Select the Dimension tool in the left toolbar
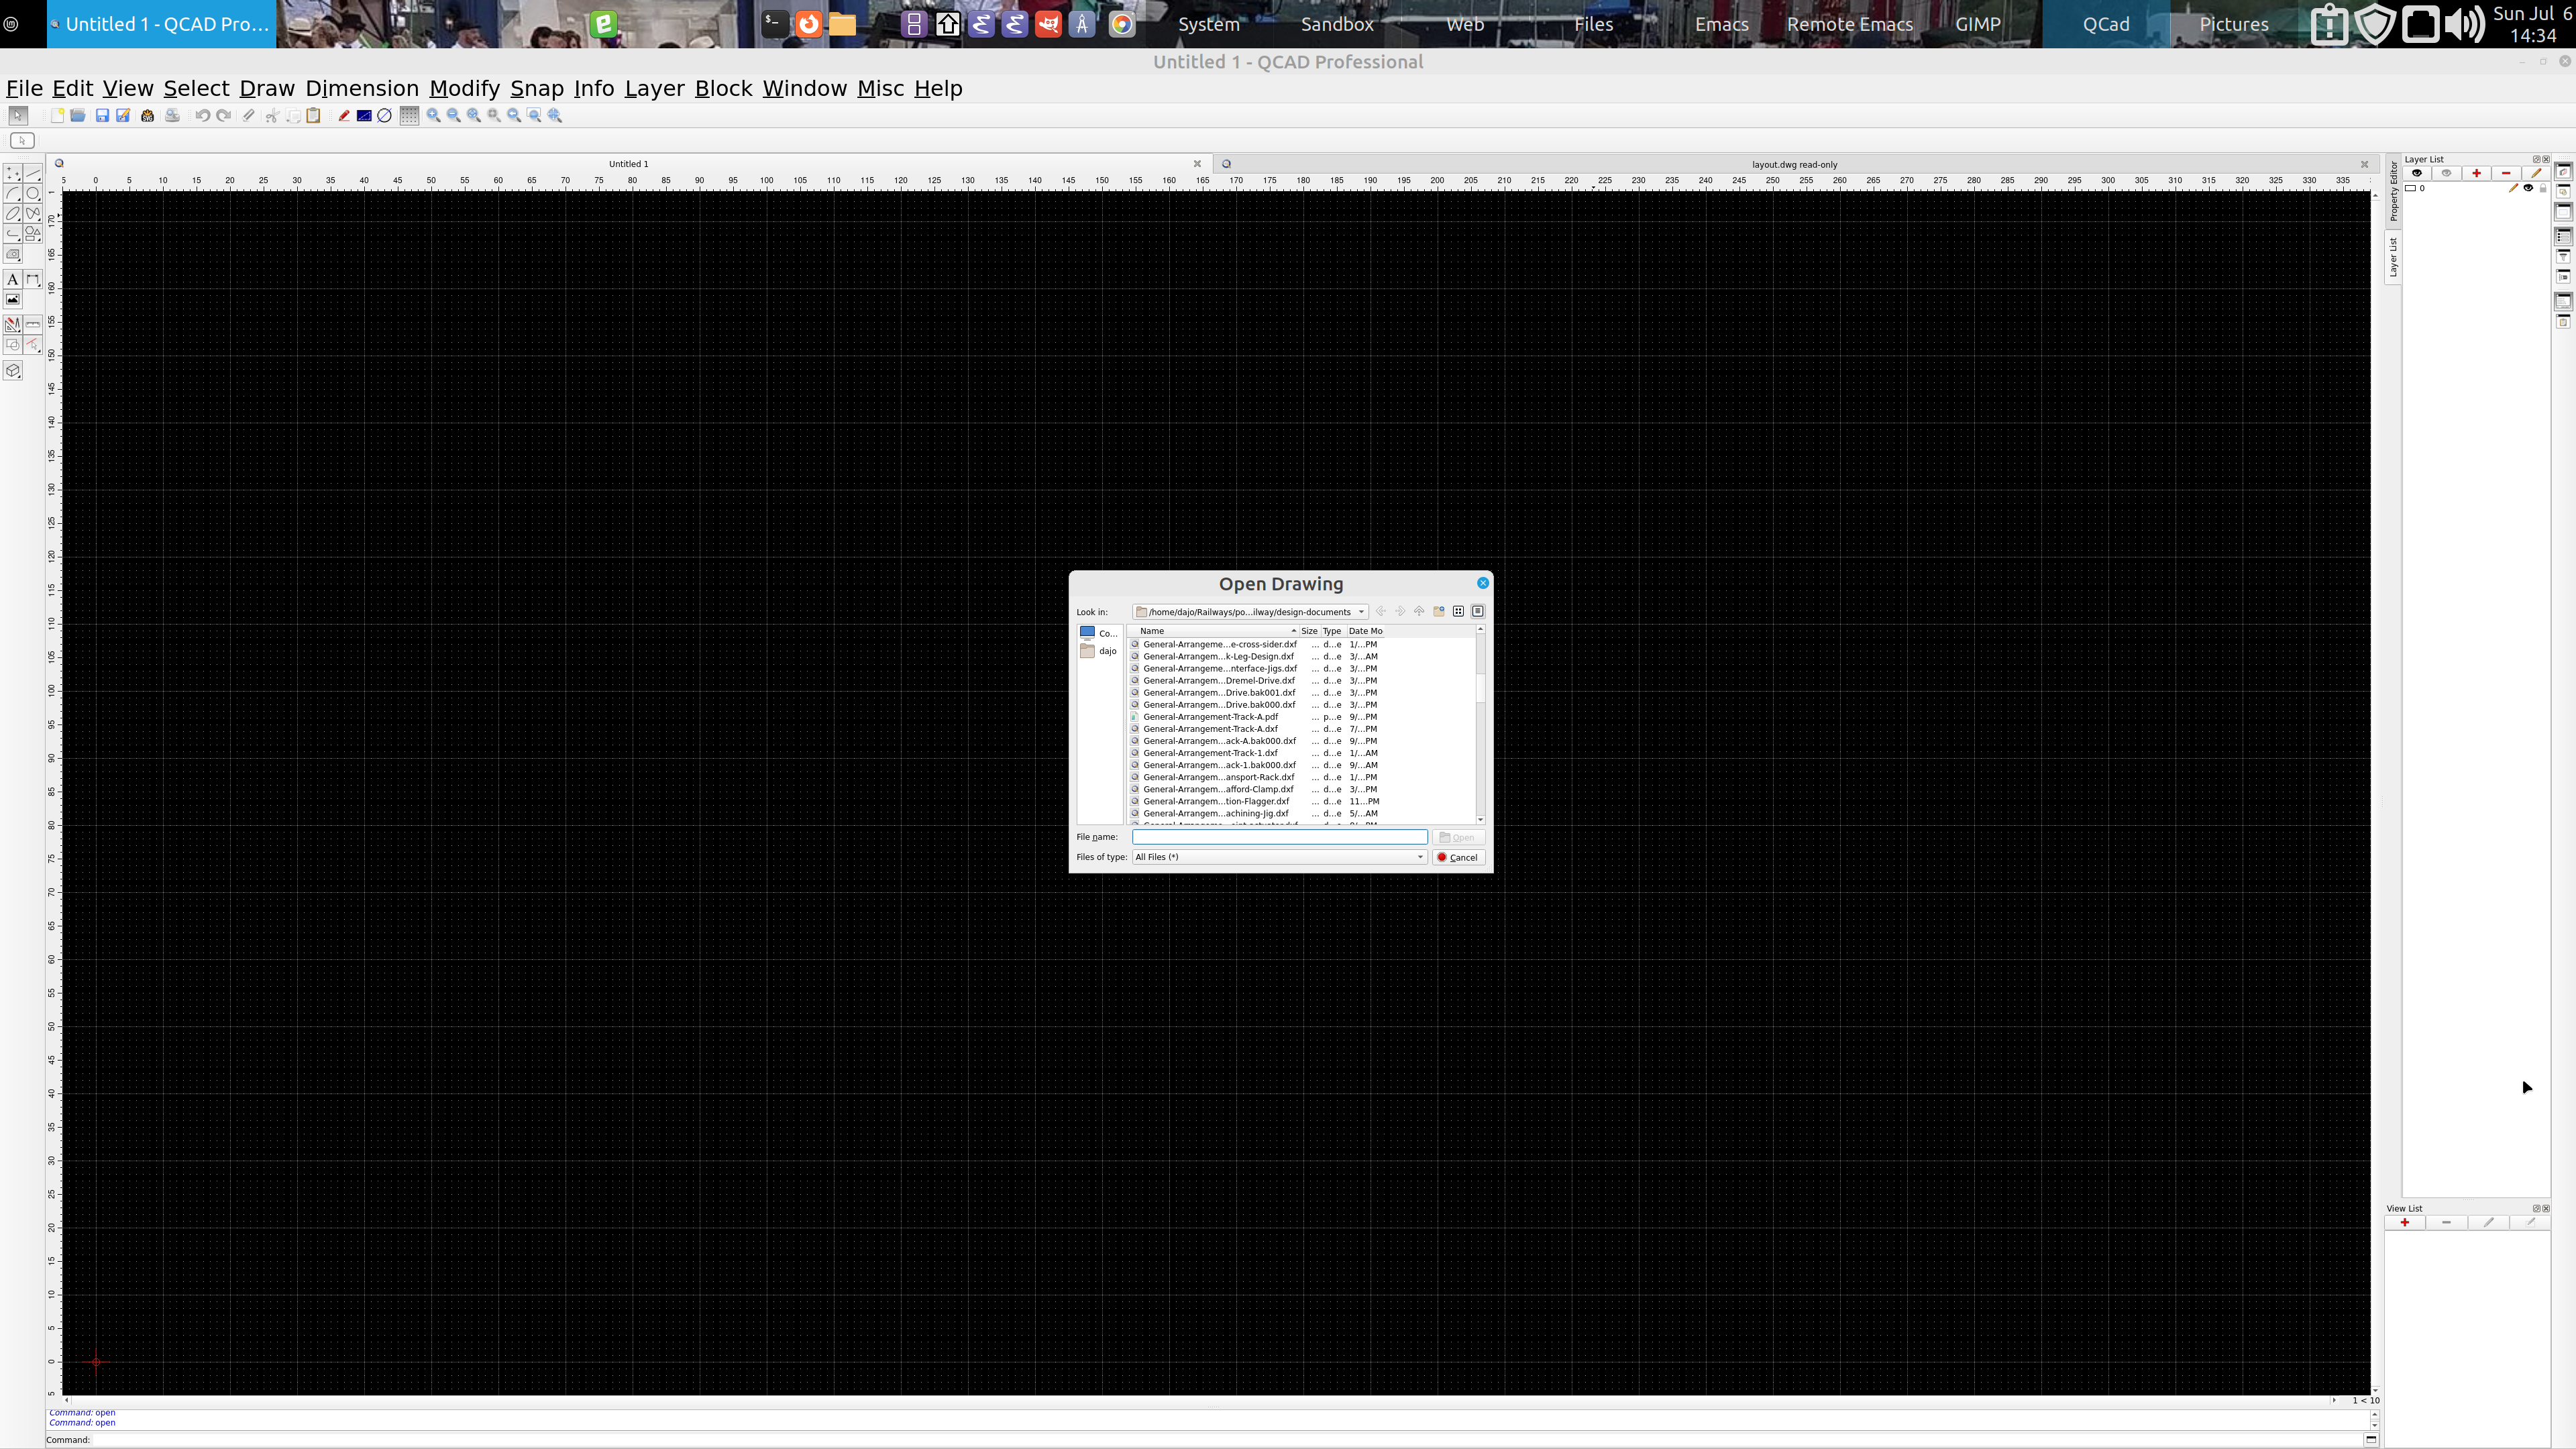Screen dimensions: 2576x1449 click(32, 280)
